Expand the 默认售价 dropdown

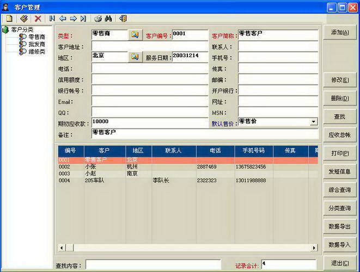coord(314,122)
